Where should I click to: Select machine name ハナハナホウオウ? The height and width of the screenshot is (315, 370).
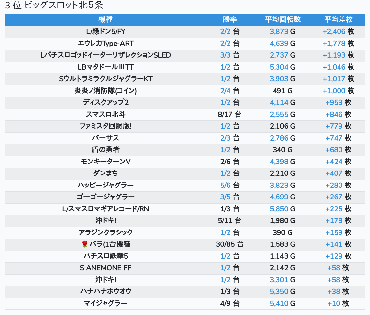[105, 291]
